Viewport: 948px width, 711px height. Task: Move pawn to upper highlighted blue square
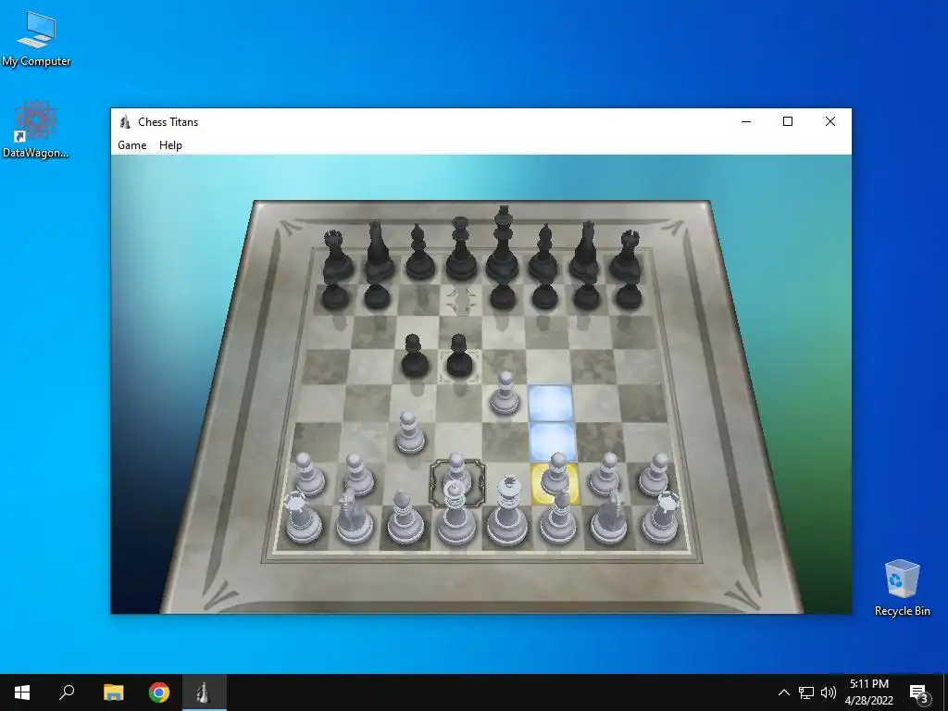point(551,404)
